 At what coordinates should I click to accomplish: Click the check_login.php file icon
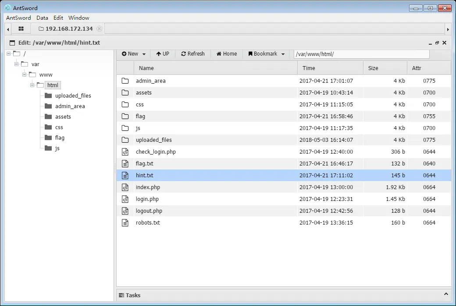(x=125, y=152)
